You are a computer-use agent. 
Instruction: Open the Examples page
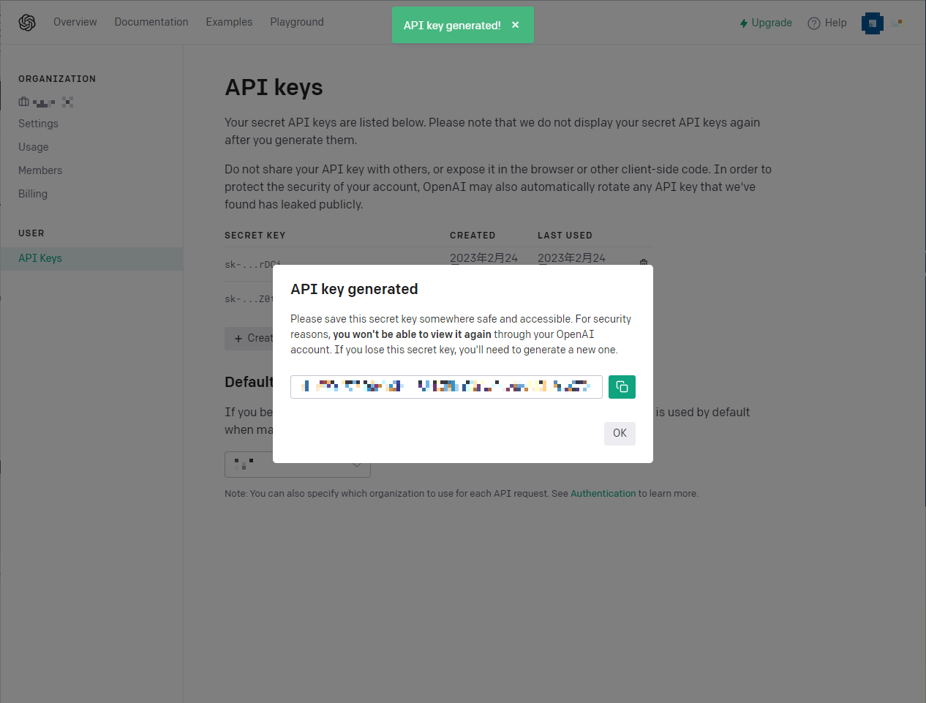(x=229, y=22)
